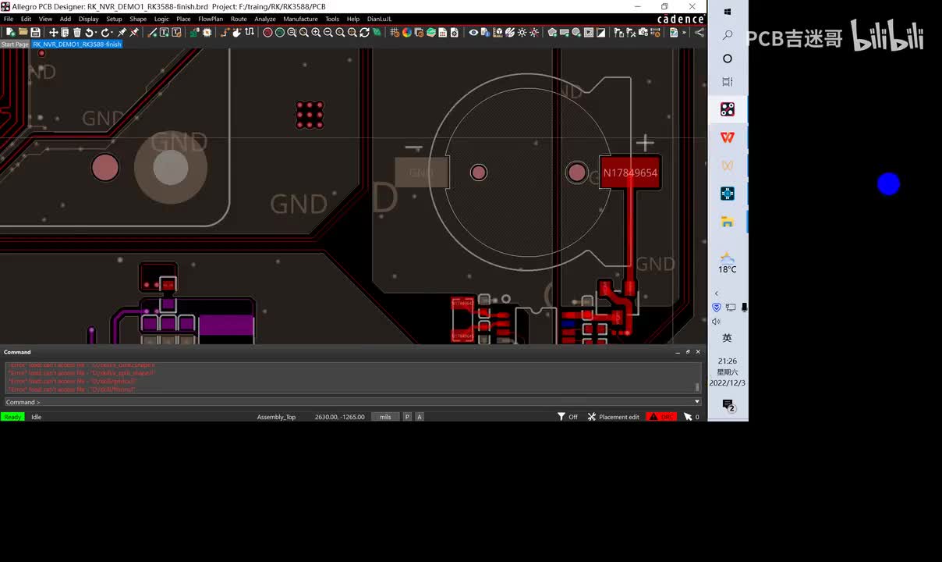Toggle the grid display icon
Screen dimensions: 942x562
coord(395,32)
